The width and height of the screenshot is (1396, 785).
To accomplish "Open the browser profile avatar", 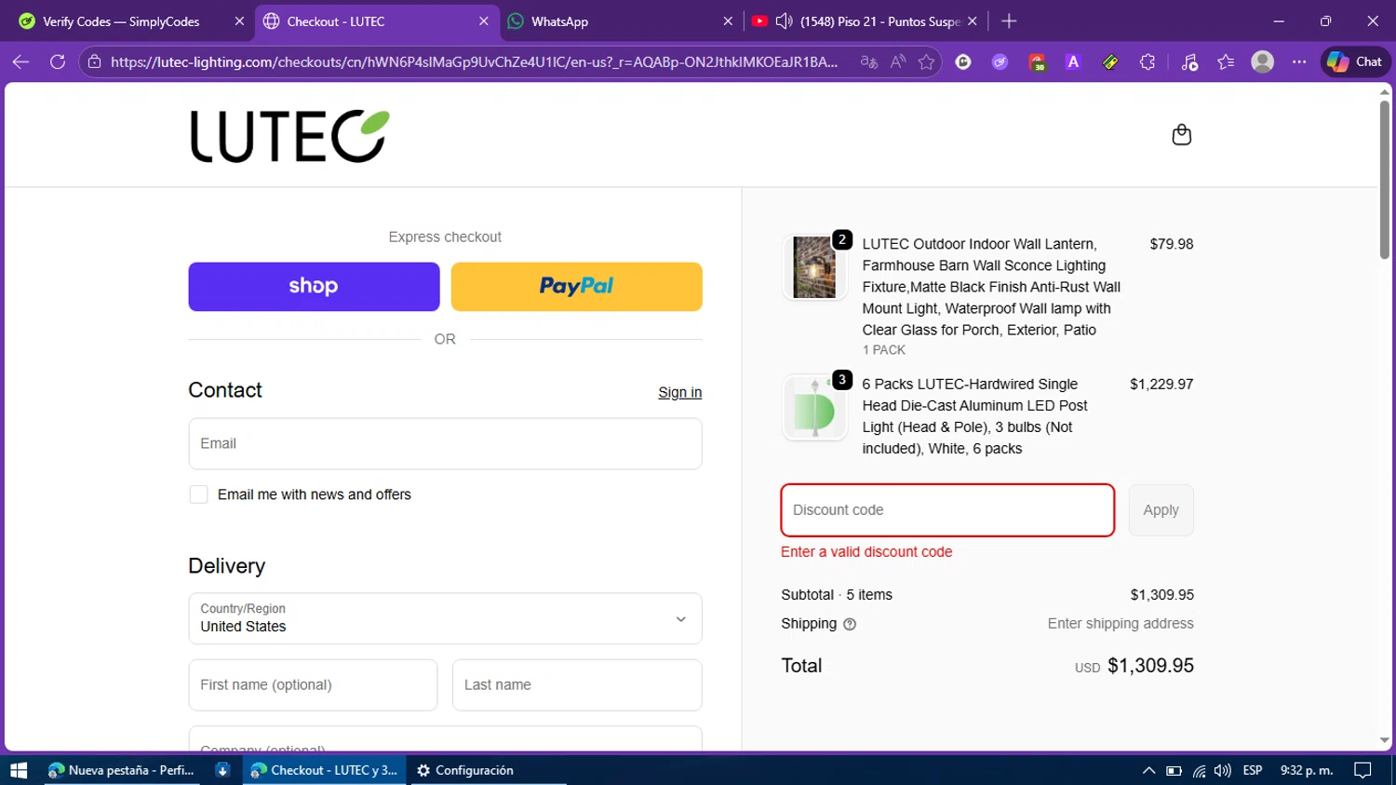I will pyautogui.click(x=1262, y=61).
